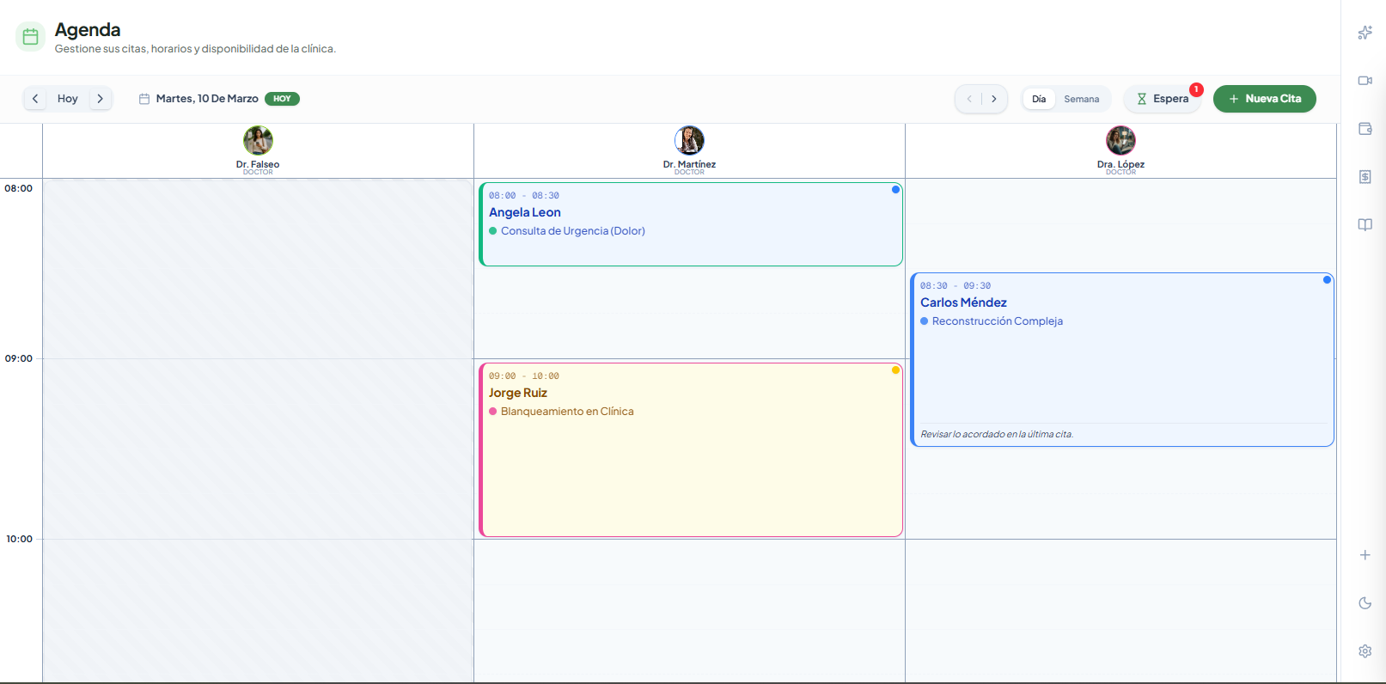Go to previous day chevron beside Hoy

pos(35,99)
